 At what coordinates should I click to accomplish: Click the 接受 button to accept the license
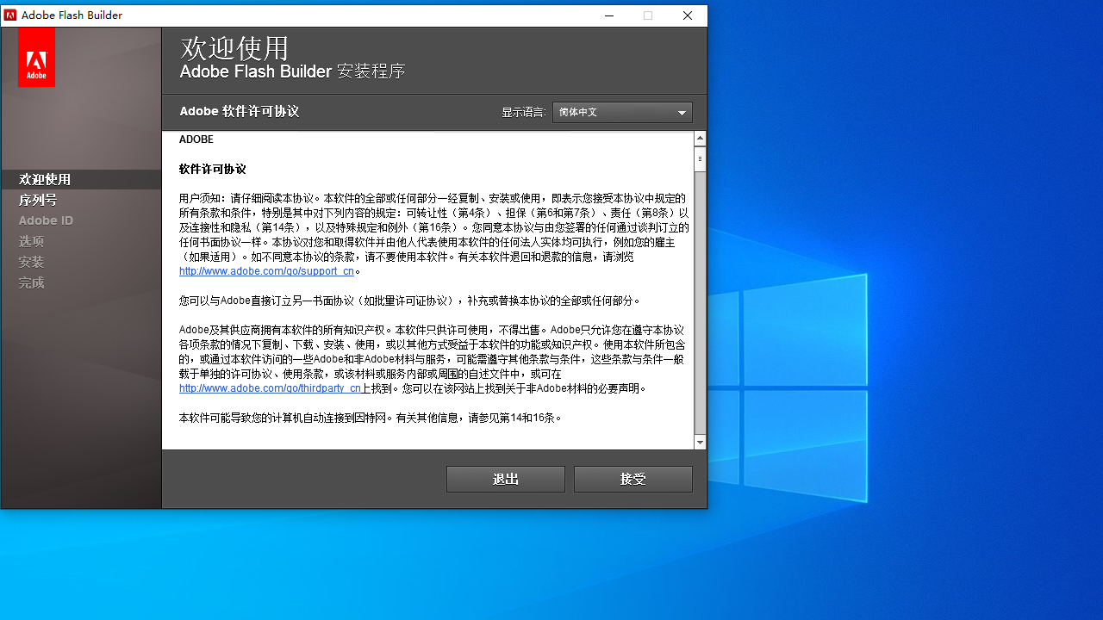633,479
